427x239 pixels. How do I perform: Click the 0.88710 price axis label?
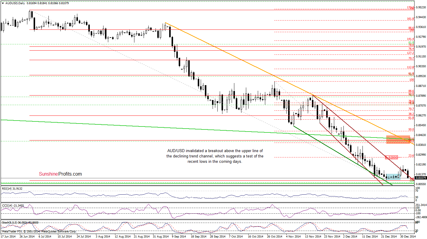(420, 86)
